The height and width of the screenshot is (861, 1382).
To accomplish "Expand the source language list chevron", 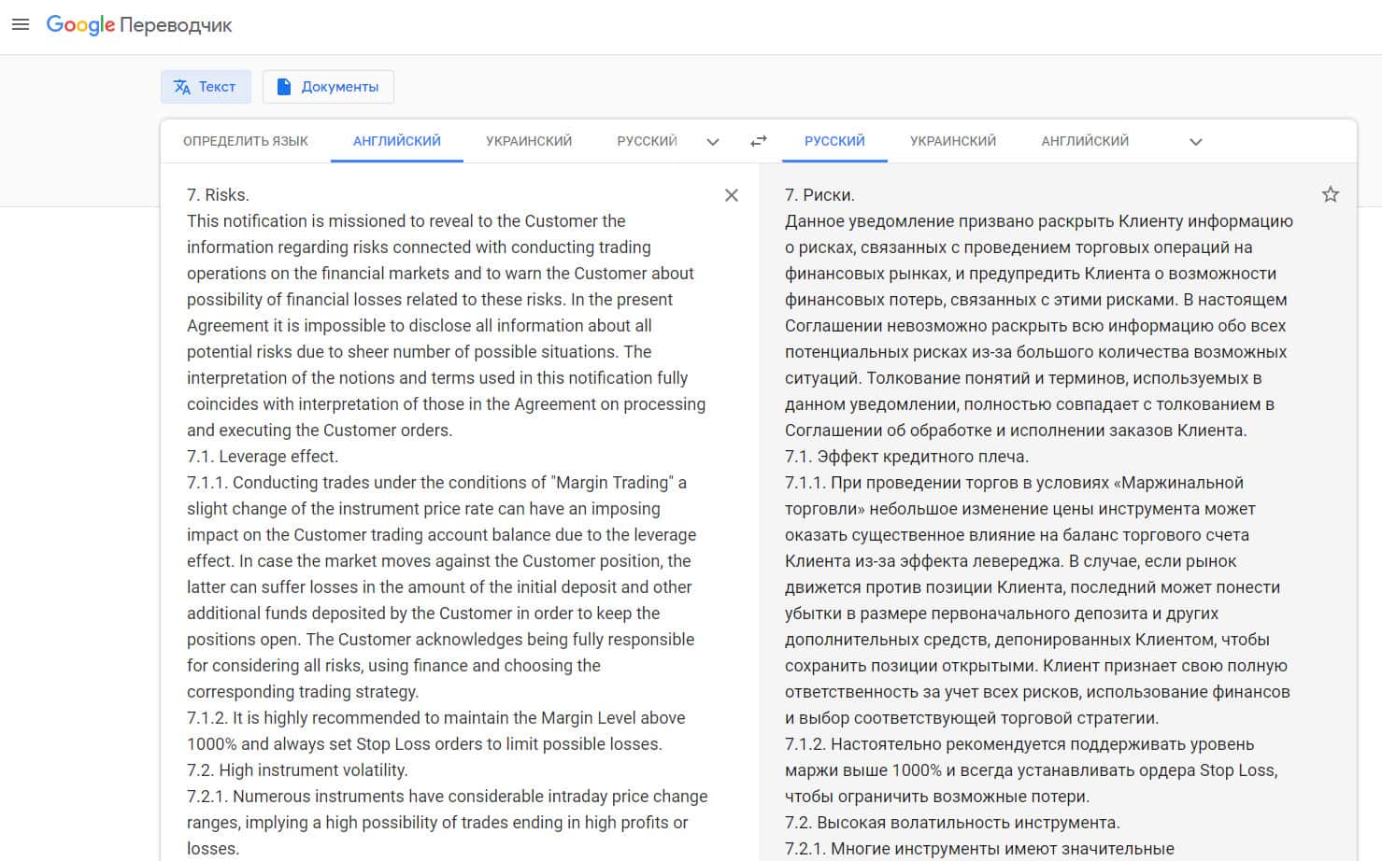I will 713,142.
